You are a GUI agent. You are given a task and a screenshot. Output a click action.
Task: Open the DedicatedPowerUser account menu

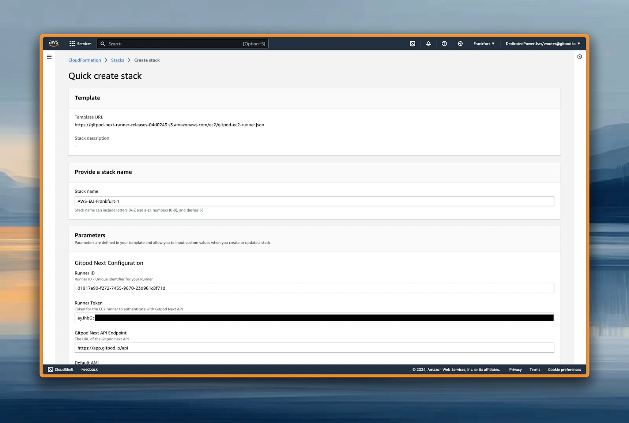(x=543, y=44)
